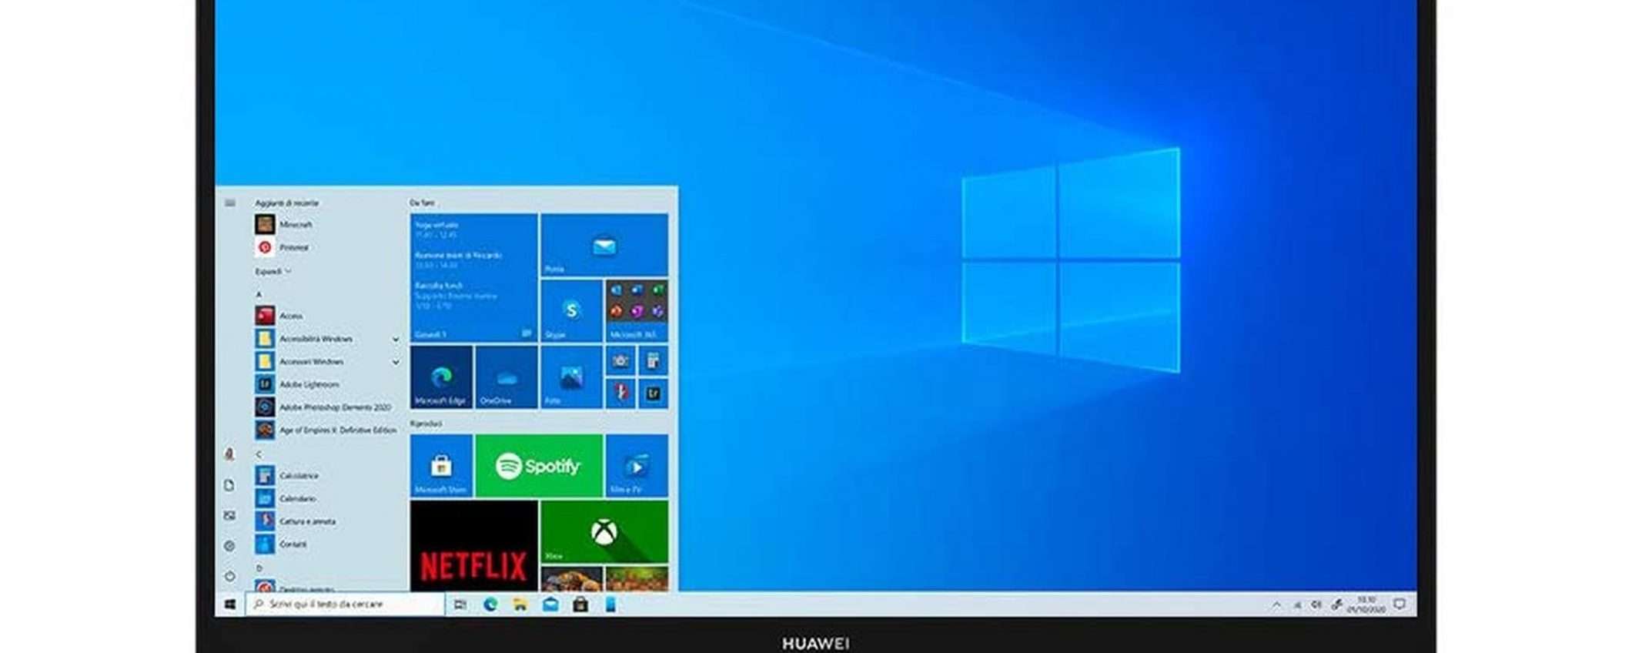Open the Microsoft Store tile in Start menu
This screenshot has width=1632, height=653.
(441, 466)
